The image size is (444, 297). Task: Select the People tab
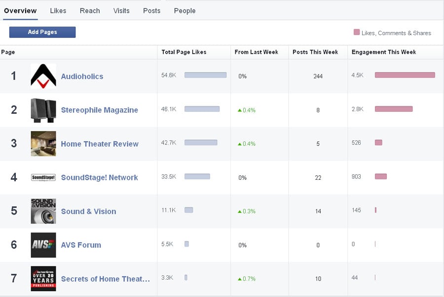[x=185, y=11]
